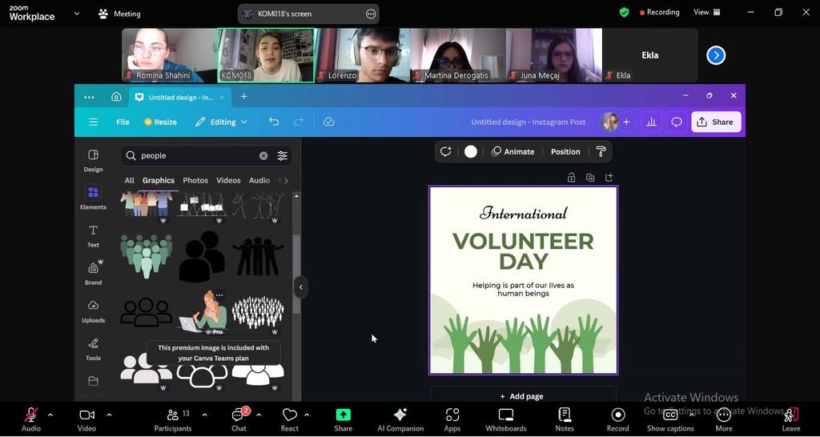Click the undo arrow in Canva toolbar

[274, 122]
